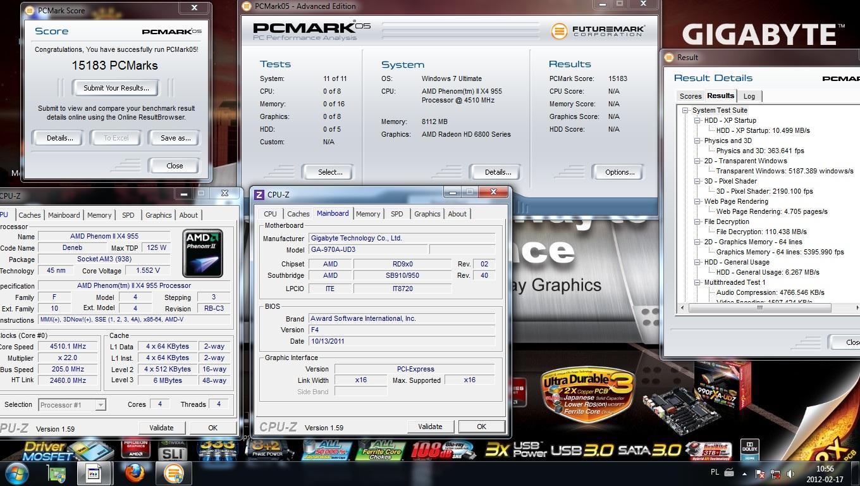Open the SPD tab in Mainboard CPU-Z window
860x486 pixels.
396,214
